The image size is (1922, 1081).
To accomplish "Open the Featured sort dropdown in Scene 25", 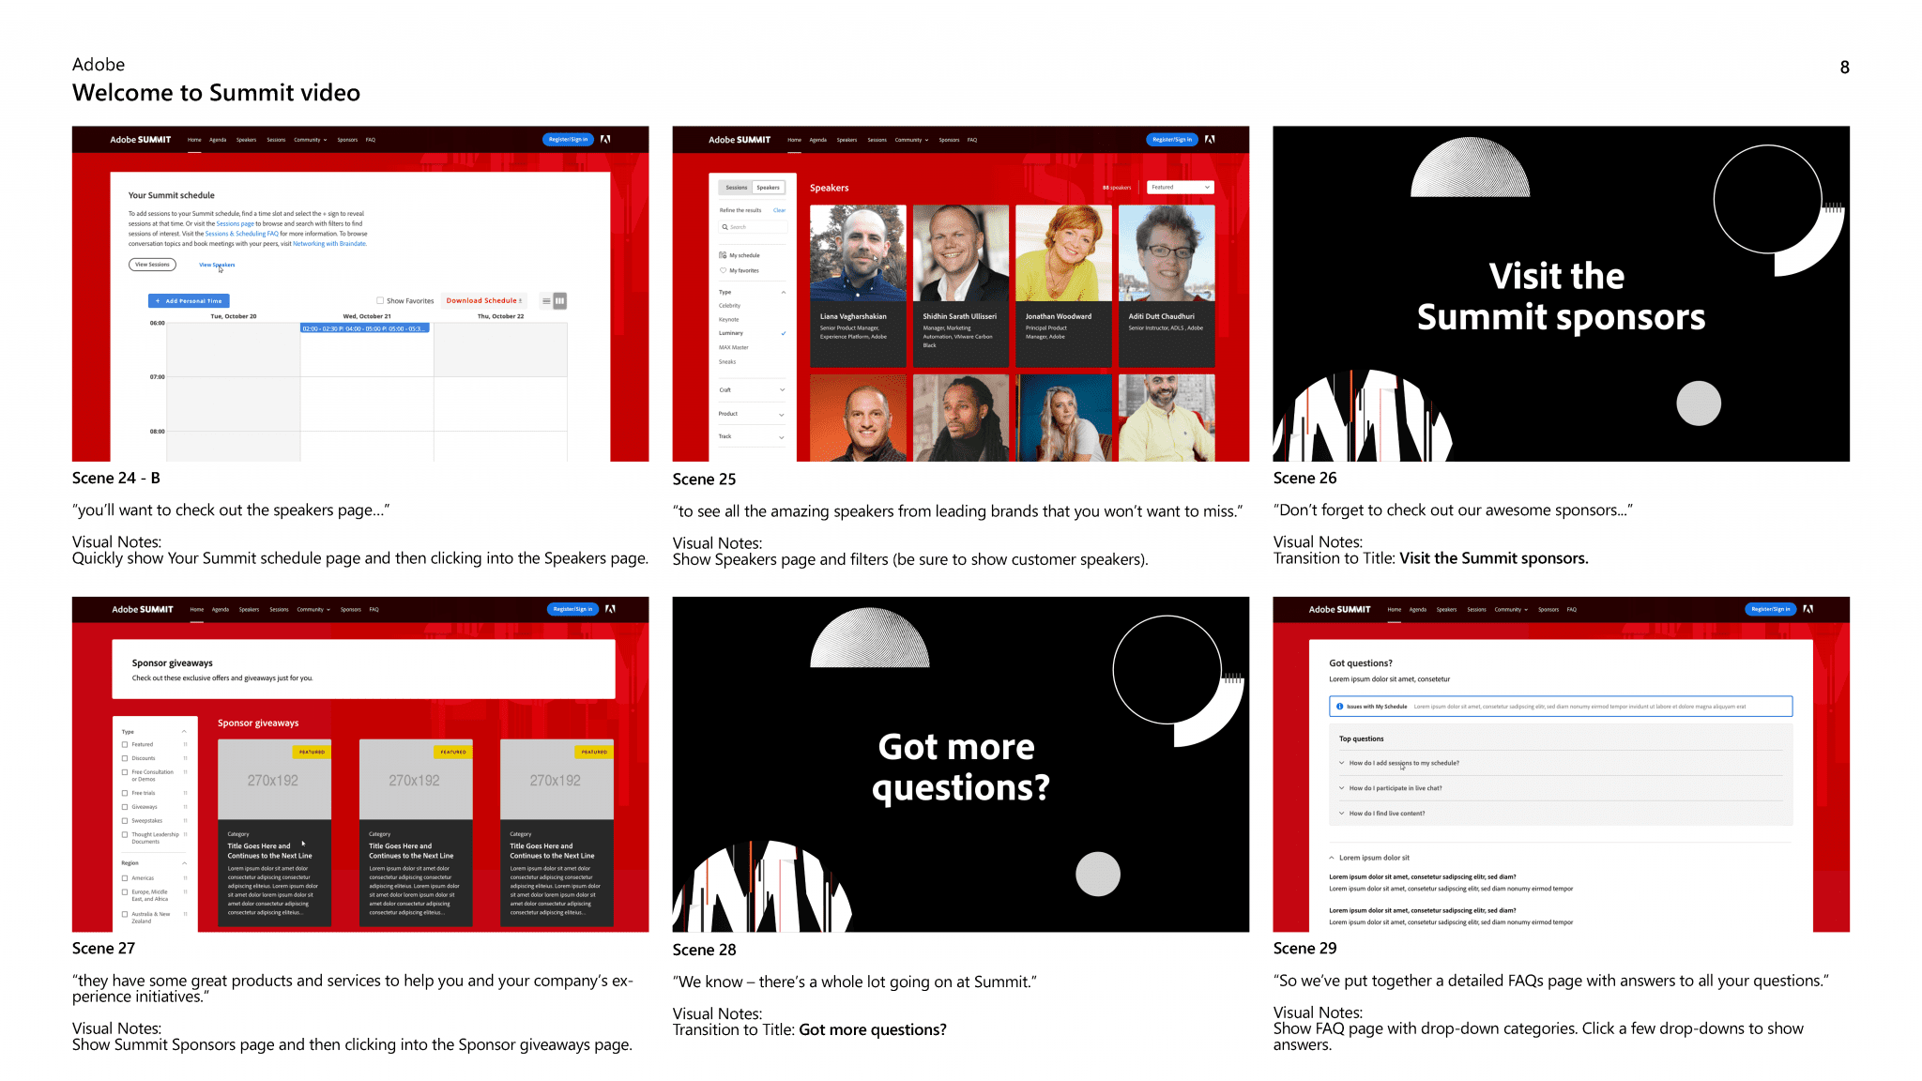I will click(1181, 187).
